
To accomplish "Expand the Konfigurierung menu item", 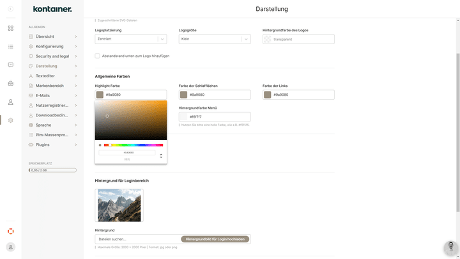I will [x=52, y=47].
